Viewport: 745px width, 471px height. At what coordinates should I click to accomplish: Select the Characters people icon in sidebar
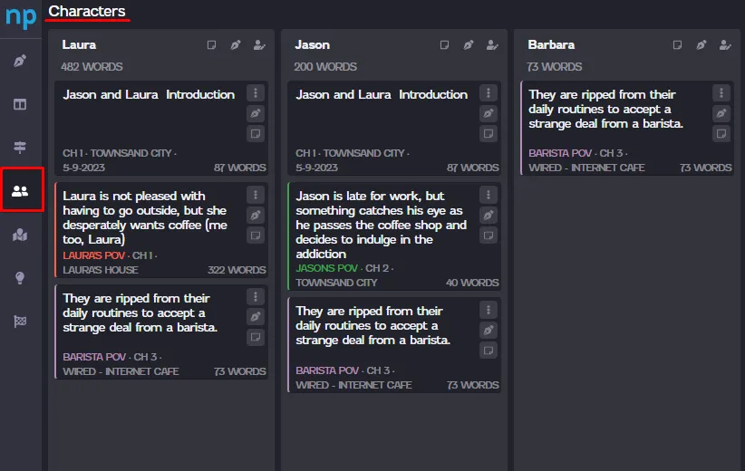coord(20,191)
